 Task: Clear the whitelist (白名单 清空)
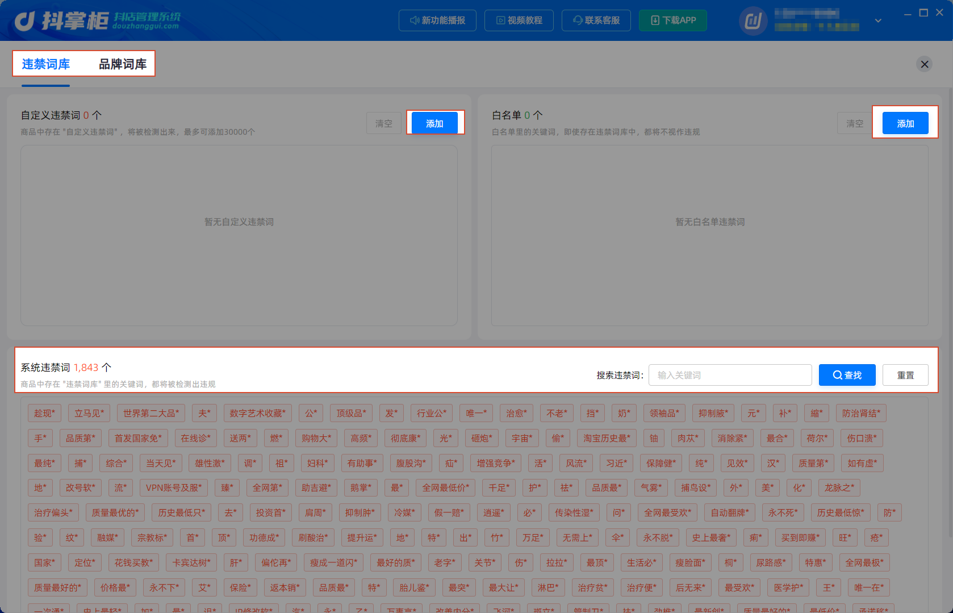tap(855, 123)
